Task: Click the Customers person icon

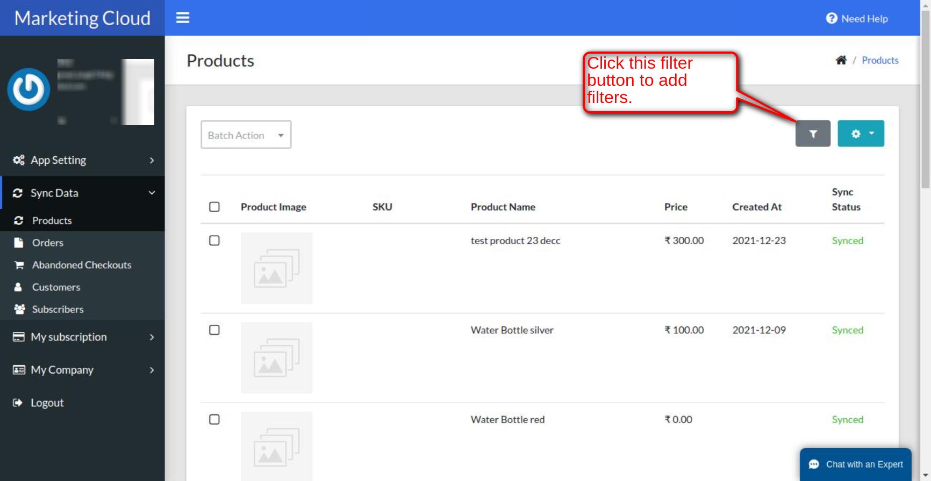Action: click(18, 287)
